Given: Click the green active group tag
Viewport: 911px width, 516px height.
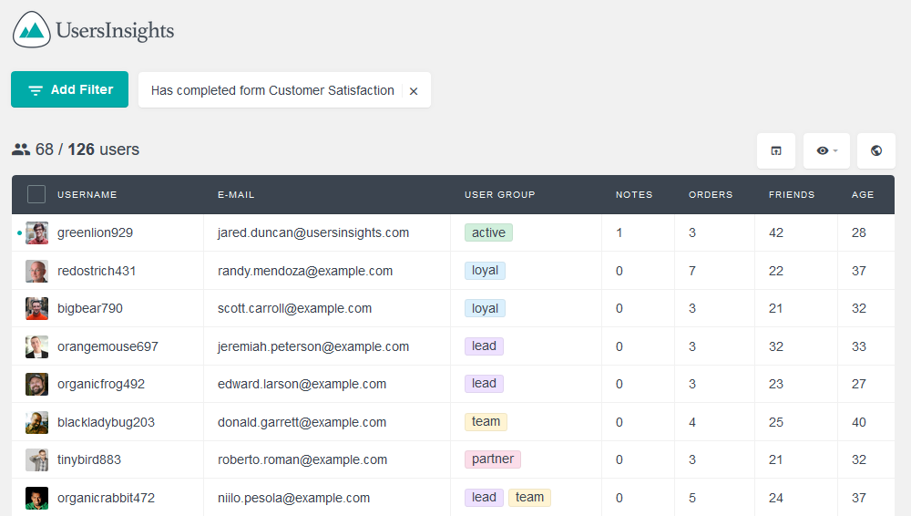Looking at the screenshot, I should point(488,232).
